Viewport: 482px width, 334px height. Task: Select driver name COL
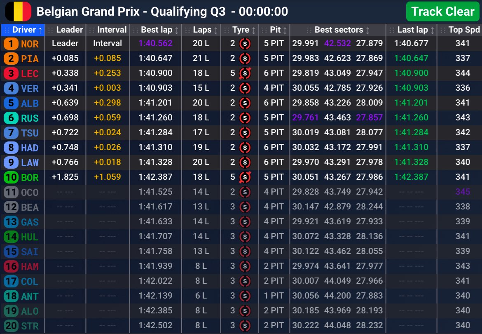(30, 281)
